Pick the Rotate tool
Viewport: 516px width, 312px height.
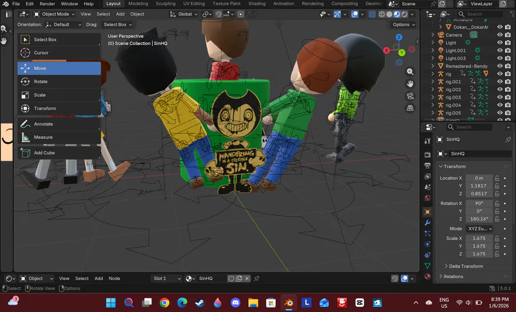[x=59, y=81]
